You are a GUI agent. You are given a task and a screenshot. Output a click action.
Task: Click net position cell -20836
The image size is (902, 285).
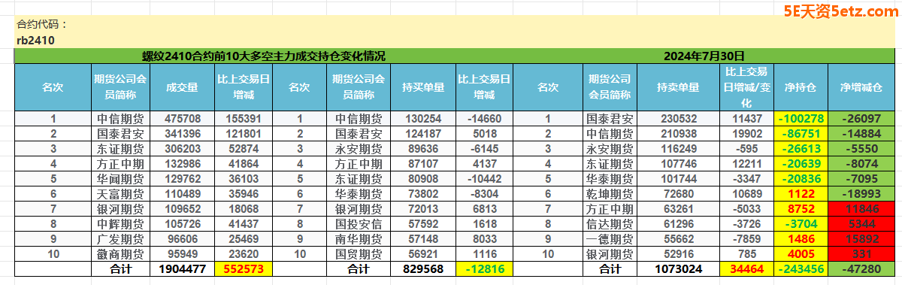(x=801, y=179)
